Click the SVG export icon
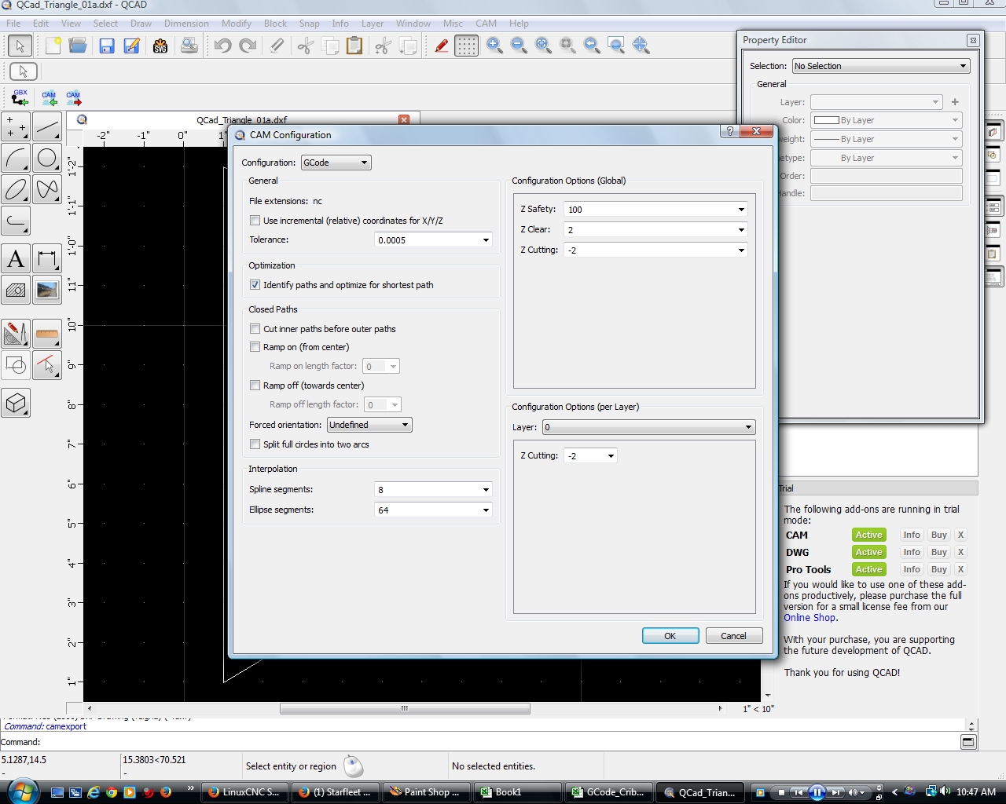The width and height of the screenshot is (1006, 804). point(160,46)
